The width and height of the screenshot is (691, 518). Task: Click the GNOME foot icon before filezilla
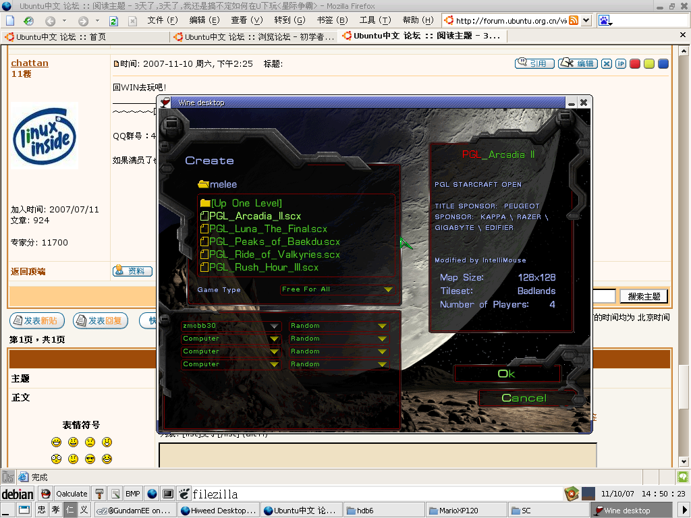(x=185, y=494)
